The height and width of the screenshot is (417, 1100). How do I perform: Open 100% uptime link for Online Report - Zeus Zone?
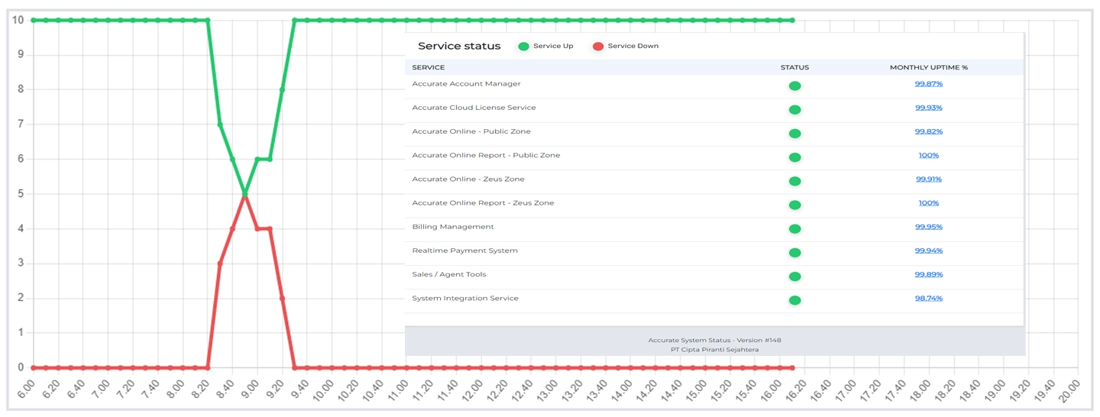coord(929,203)
